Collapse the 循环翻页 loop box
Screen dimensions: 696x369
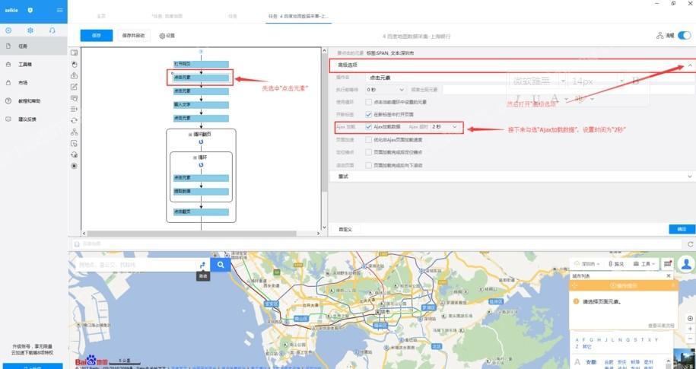[x=190, y=134]
